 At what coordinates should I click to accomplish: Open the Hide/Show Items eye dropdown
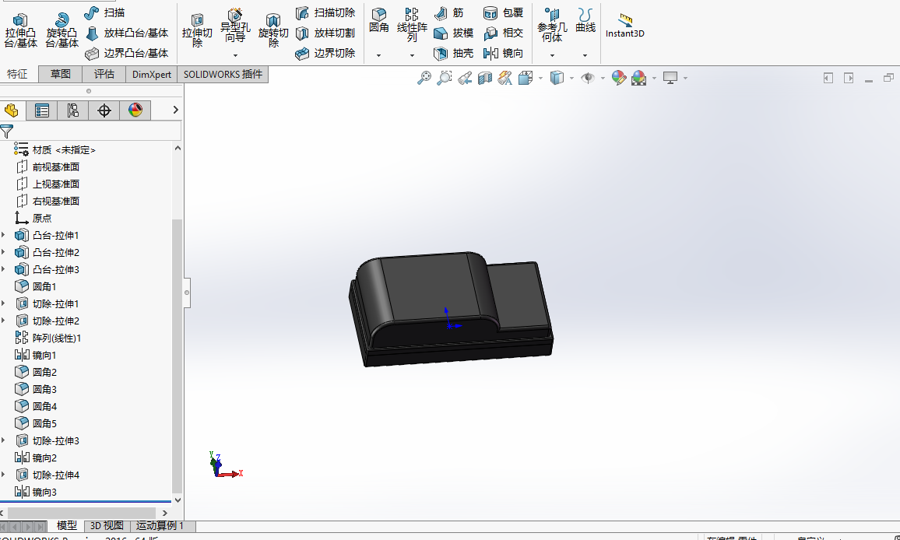click(x=603, y=78)
